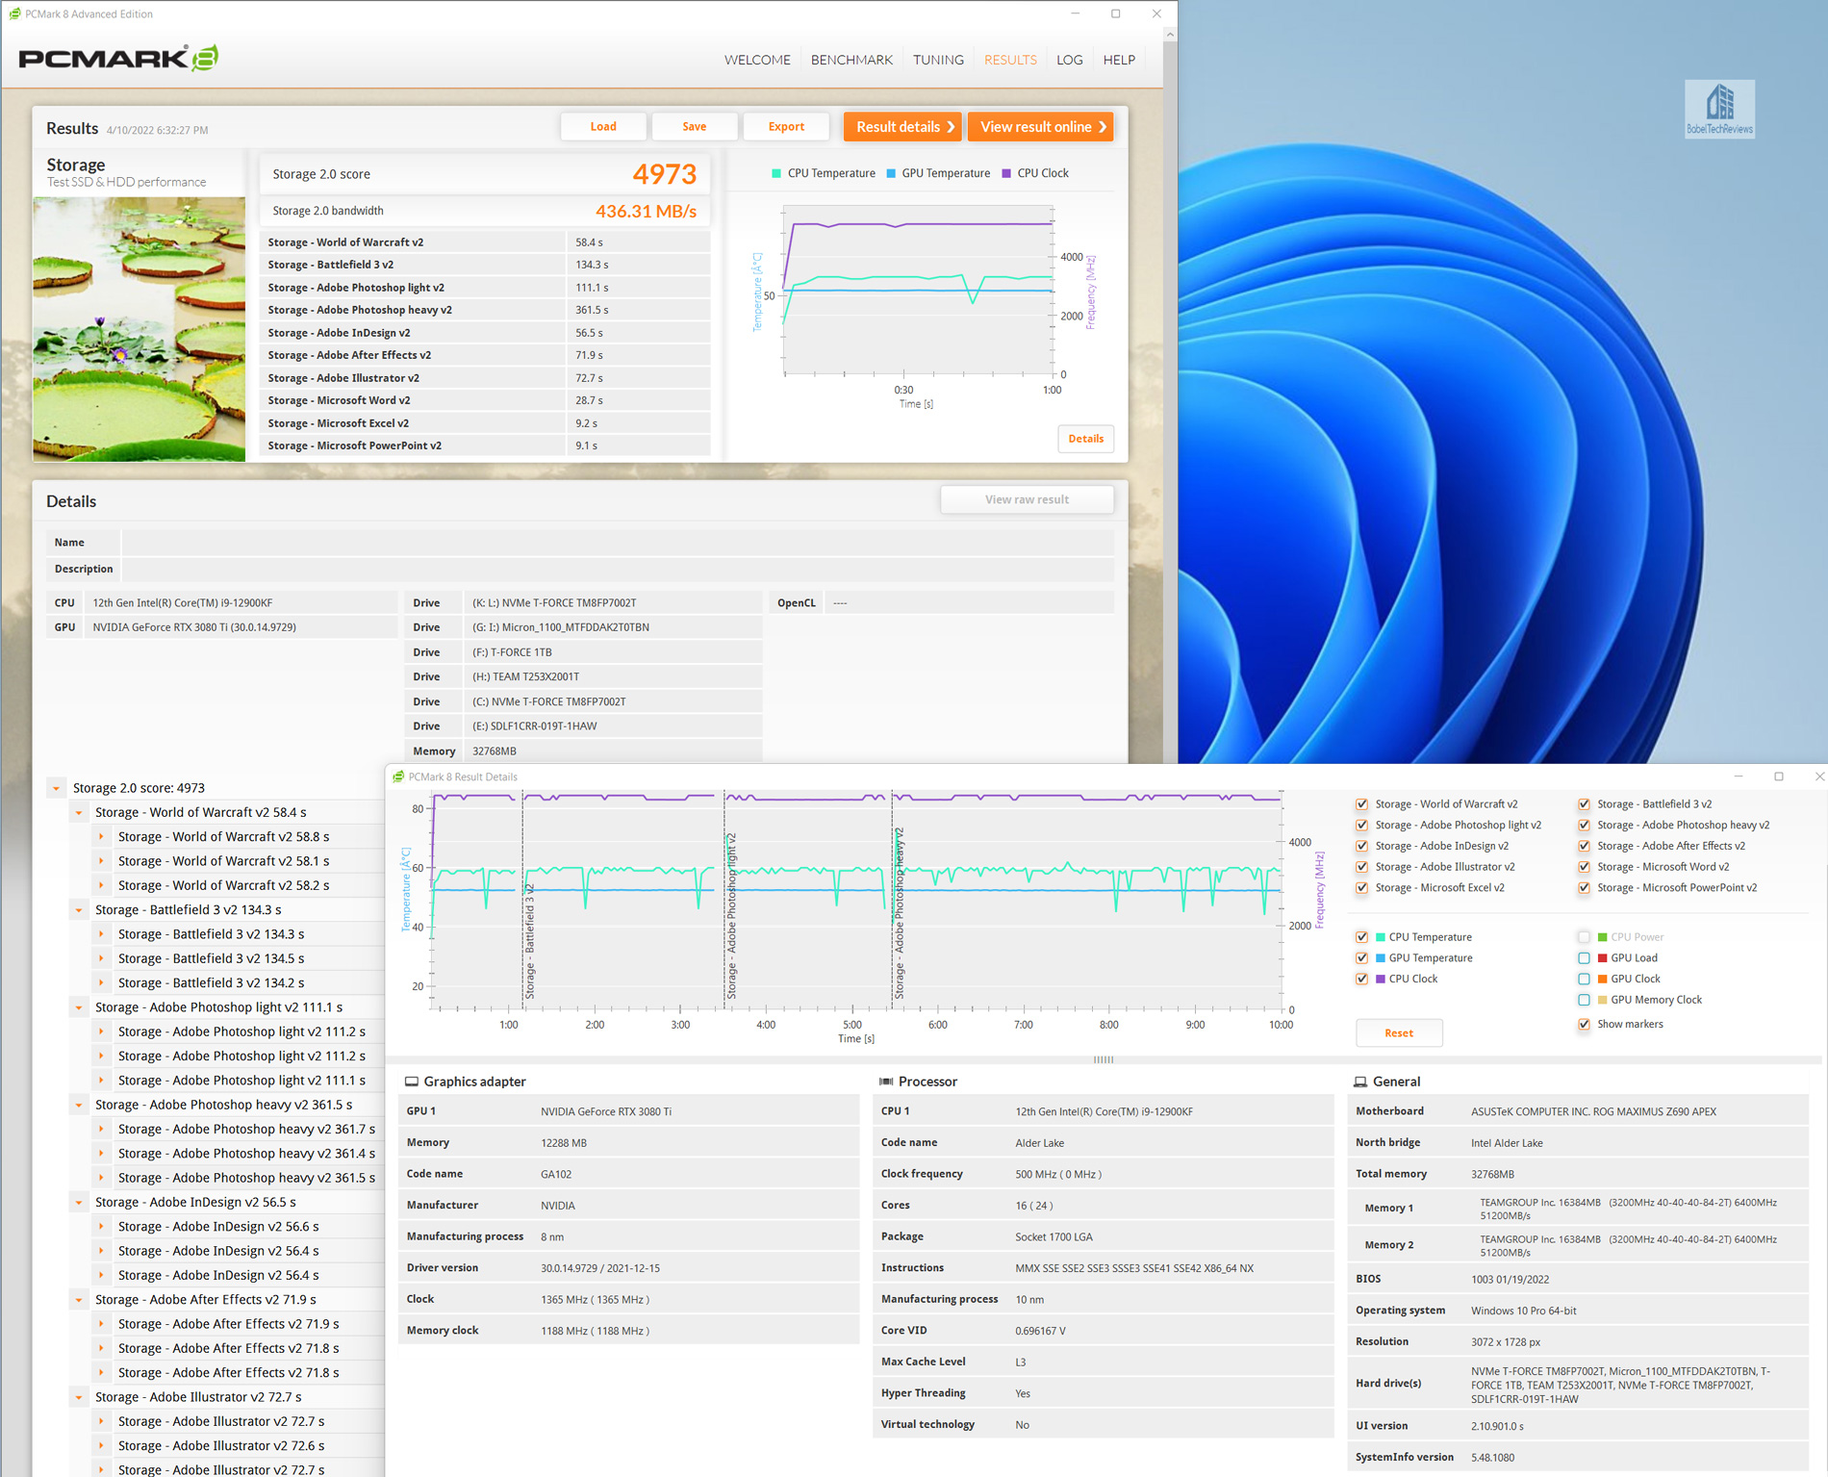
Task: Click CPU Clock legend color swatch
Action: point(1006,173)
